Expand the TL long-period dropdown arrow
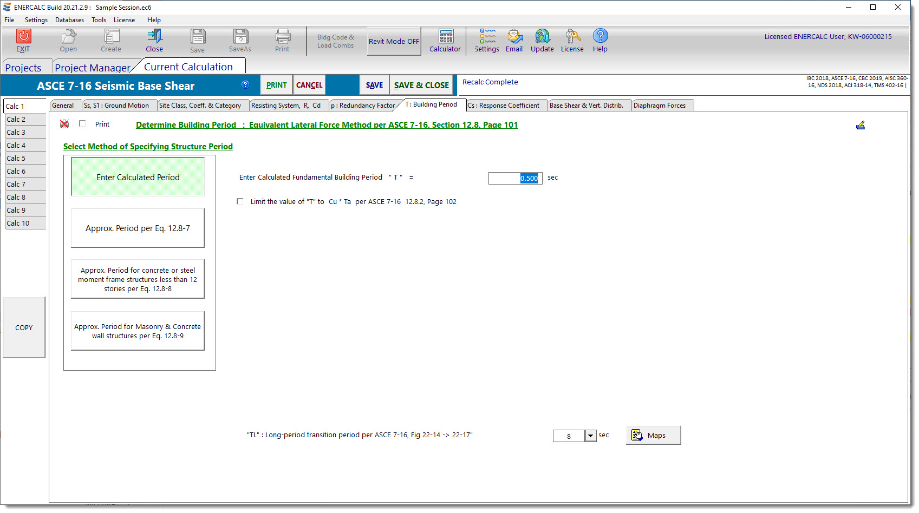 [590, 436]
